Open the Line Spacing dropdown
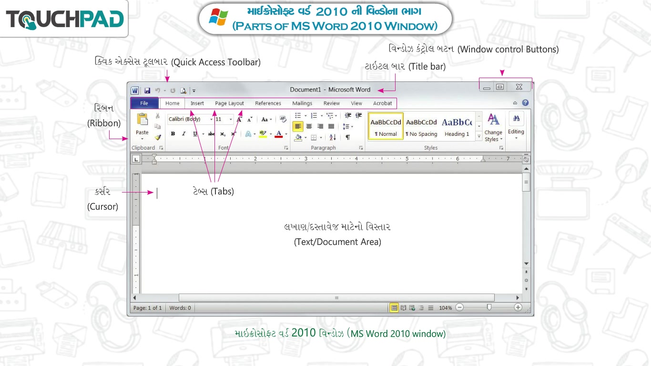The height and width of the screenshot is (366, 651). click(347, 126)
